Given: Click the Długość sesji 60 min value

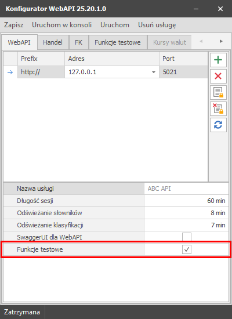Looking at the screenshot, I should 186,201.
